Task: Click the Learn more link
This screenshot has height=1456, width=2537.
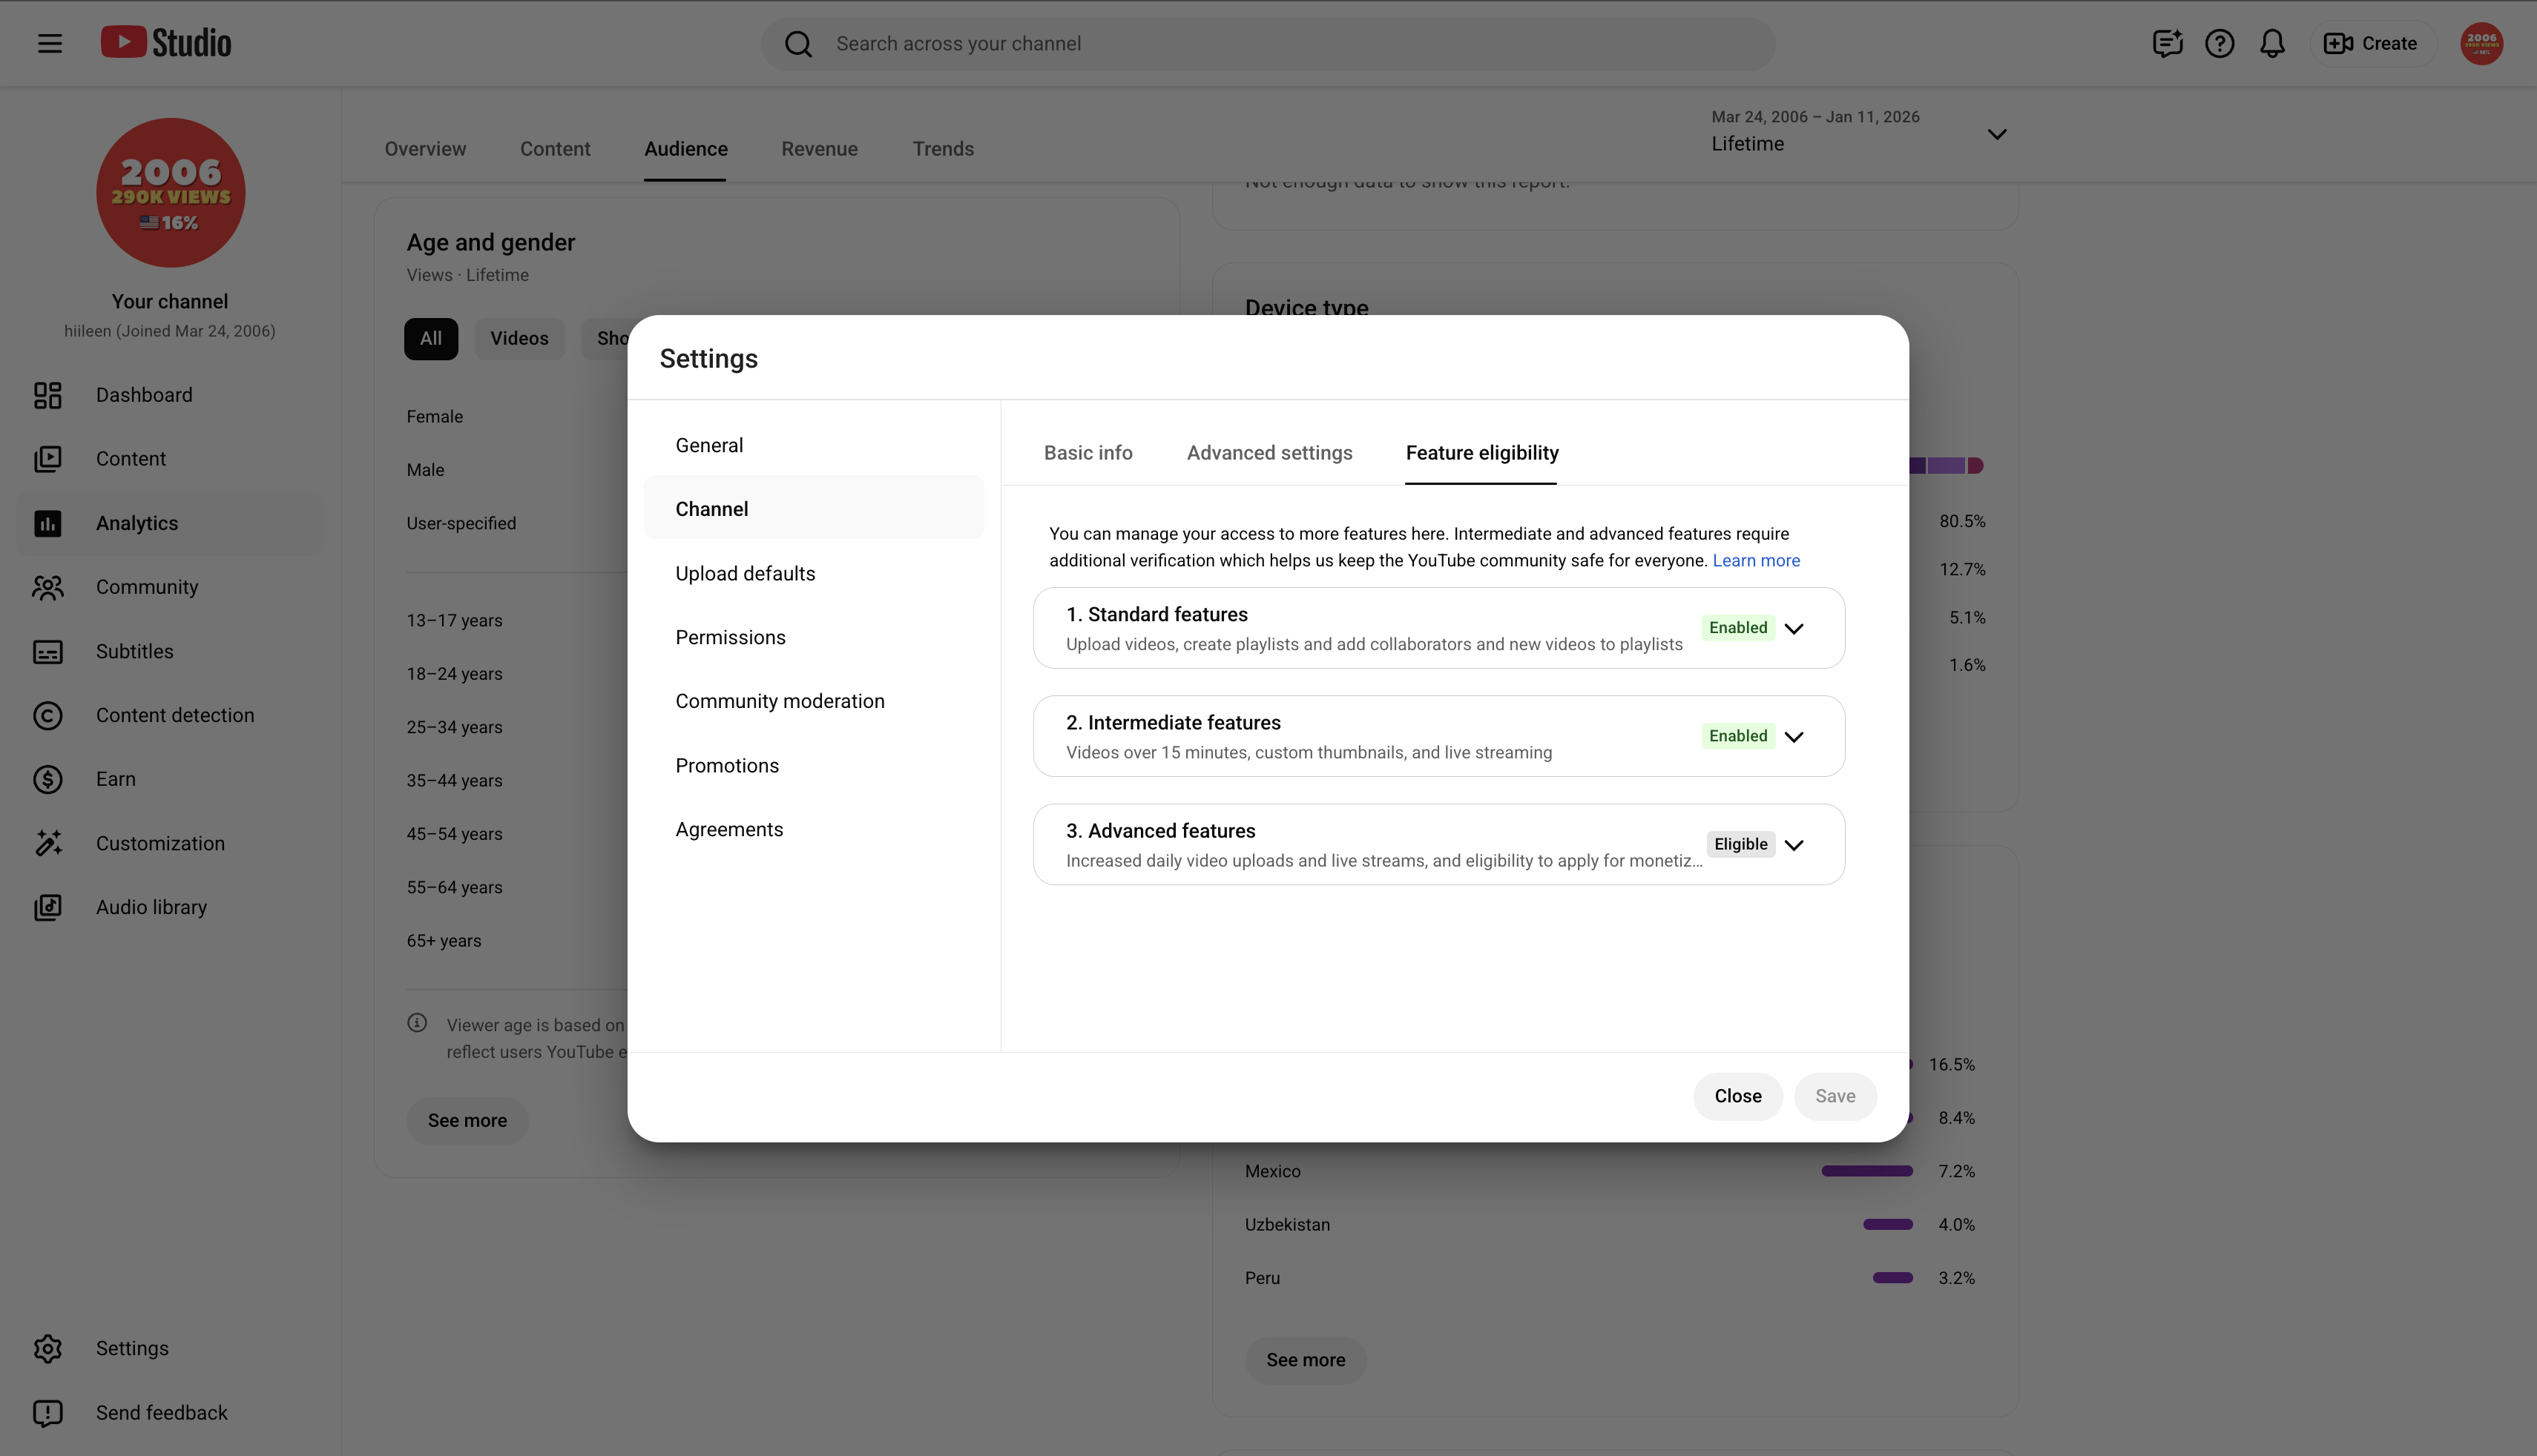Action: pyautogui.click(x=1756, y=561)
